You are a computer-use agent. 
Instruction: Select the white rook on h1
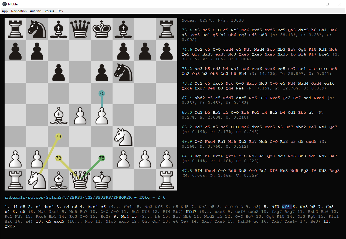pos(167,180)
